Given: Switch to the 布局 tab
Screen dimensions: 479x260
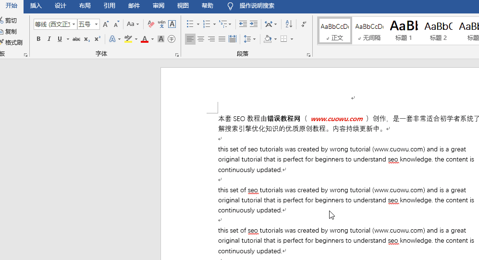Looking at the screenshot, I should click(85, 6).
